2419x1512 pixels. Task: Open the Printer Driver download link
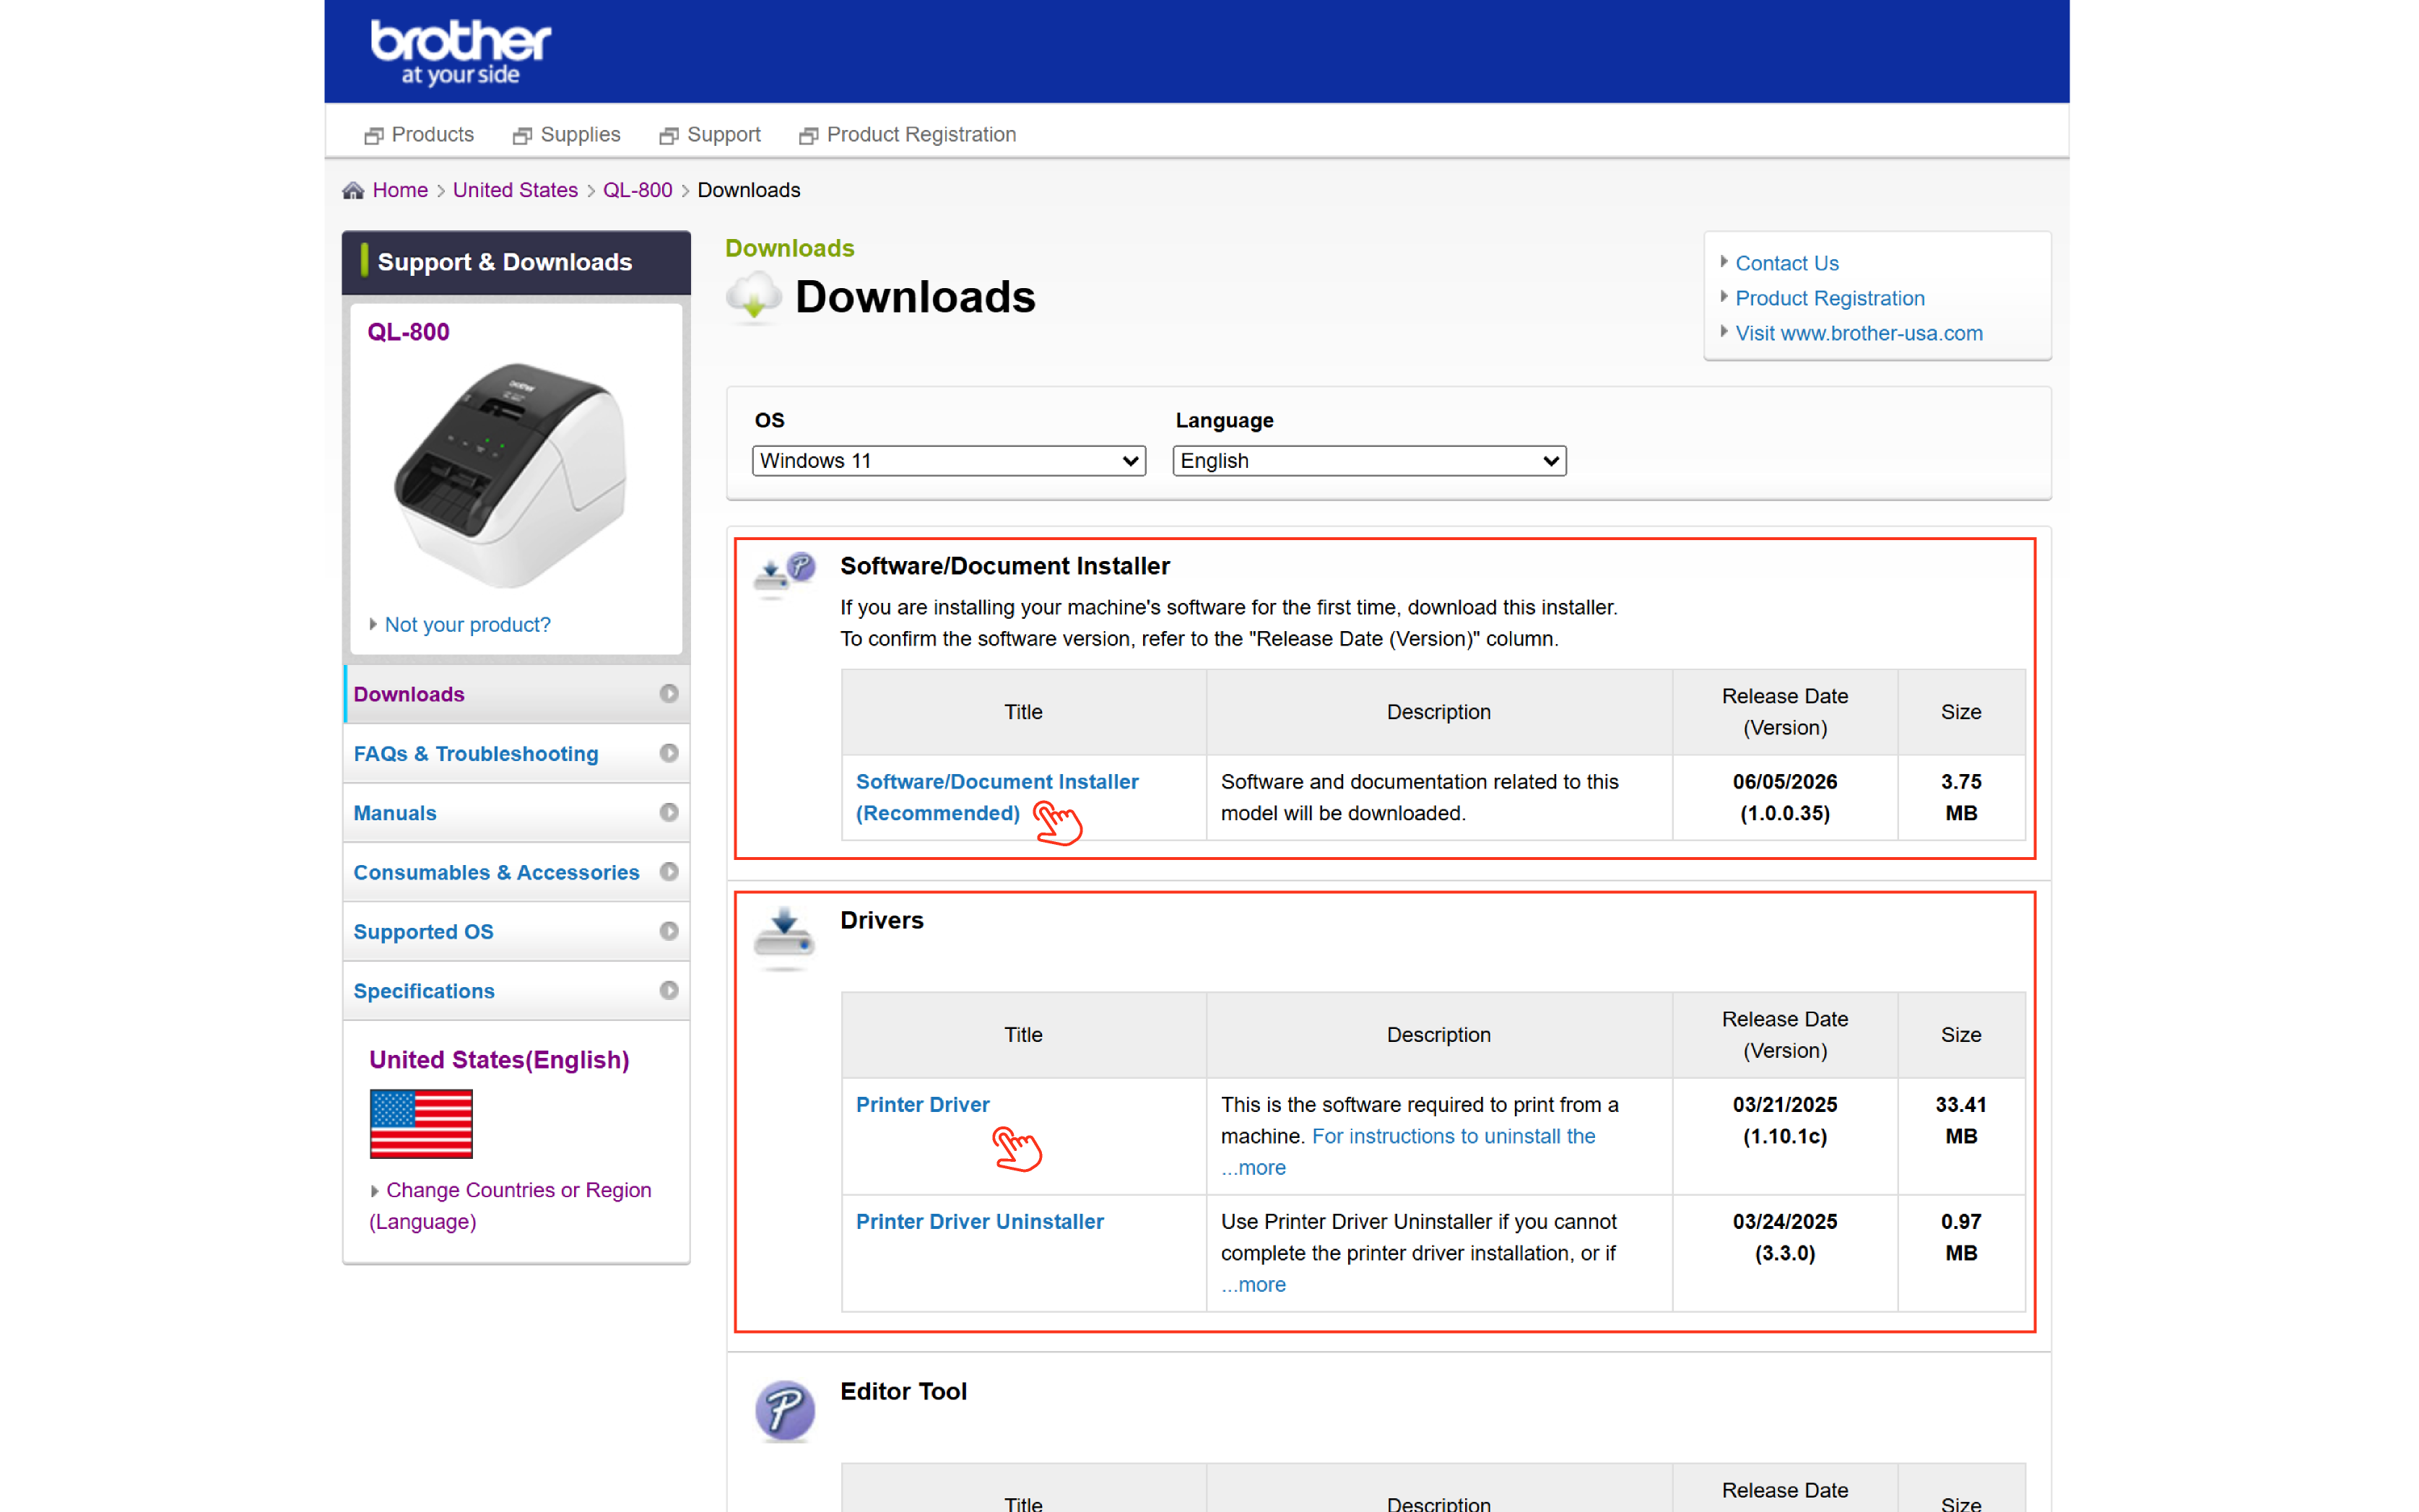click(x=922, y=1104)
